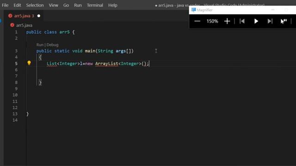
Task: Click the String parameter type on line 3
Action: tap(105, 51)
